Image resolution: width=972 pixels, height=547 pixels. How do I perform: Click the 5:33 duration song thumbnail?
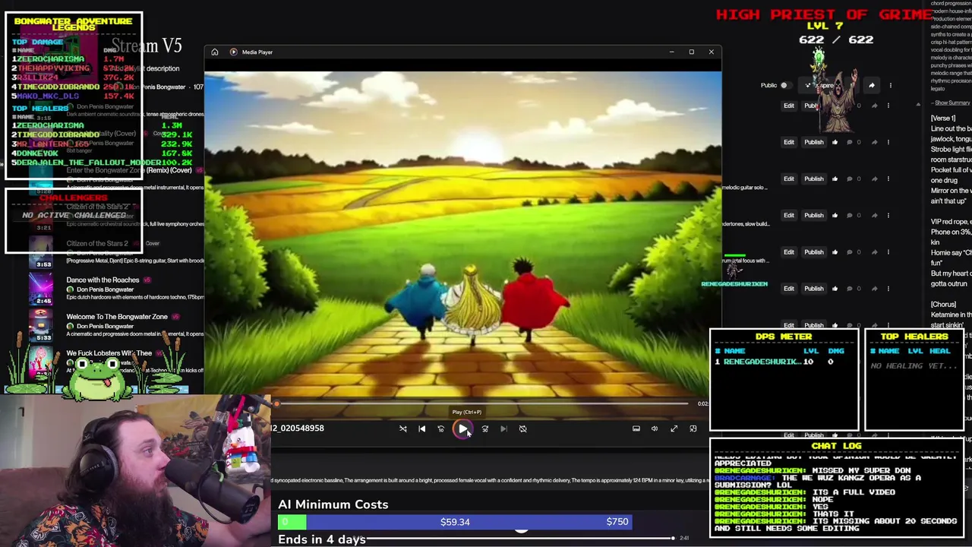[41, 324]
